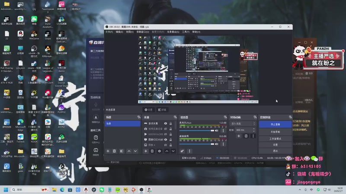Open the KOOK desktop shortcut
The width and height of the screenshot is (346, 194).
(34, 138)
